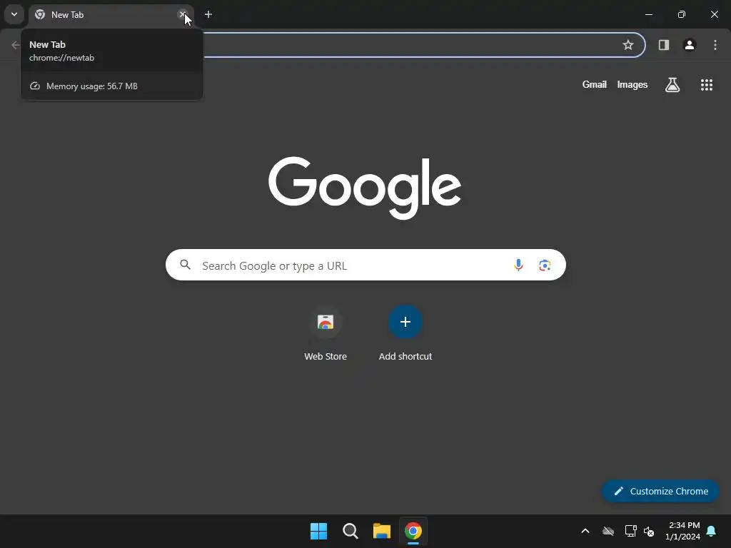This screenshot has width=731, height=548.
Task: Open the notifications bell icon
Action: (x=712, y=531)
